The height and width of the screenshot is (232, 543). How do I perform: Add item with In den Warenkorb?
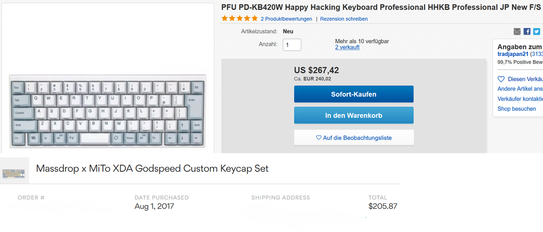tap(353, 116)
